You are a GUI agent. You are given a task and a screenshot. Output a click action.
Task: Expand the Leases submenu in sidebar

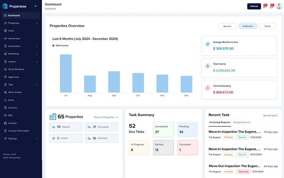pos(37,61)
